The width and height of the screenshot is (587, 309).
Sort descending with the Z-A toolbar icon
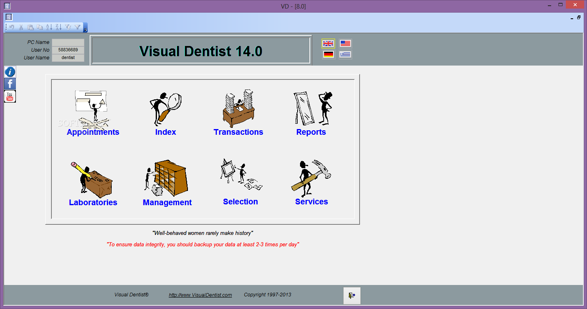click(x=58, y=27)
